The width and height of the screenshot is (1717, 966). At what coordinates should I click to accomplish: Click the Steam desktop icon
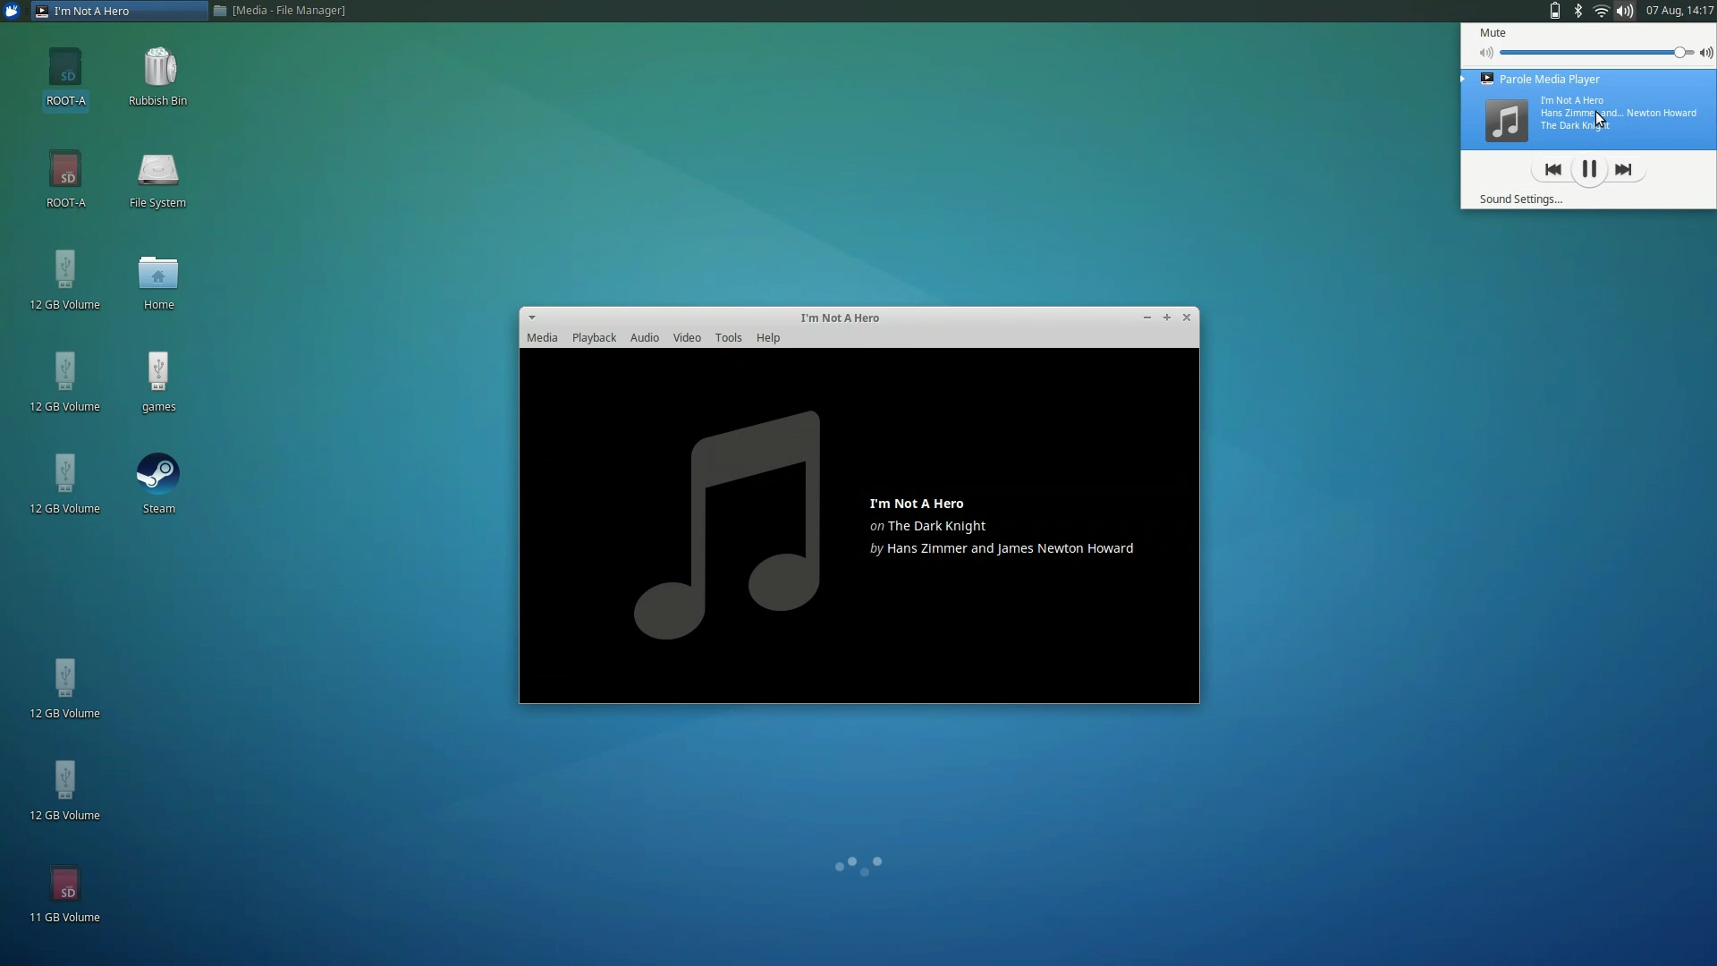point(158,474)
